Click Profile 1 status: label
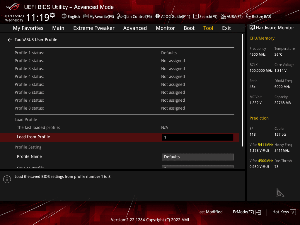300x225 pixels. coord(29,53)
